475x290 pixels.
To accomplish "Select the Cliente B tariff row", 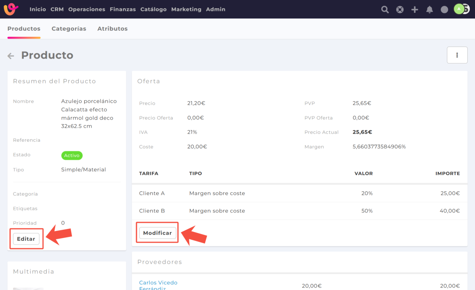I will pyautogui.click(x=299, y=211).
